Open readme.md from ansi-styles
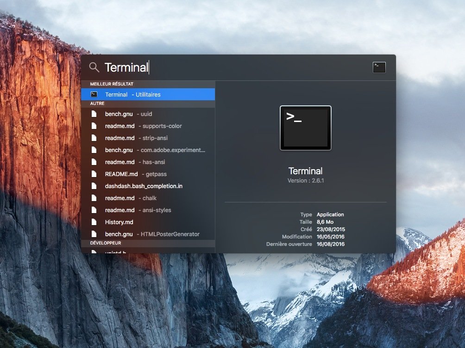Screen dimensions: 465x348 (x=148, y=210)
